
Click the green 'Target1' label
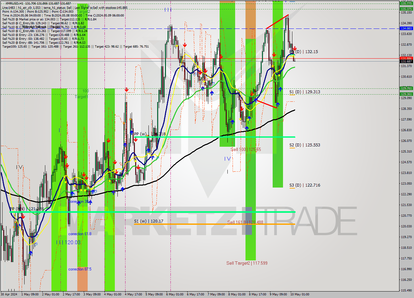(81, 97)
